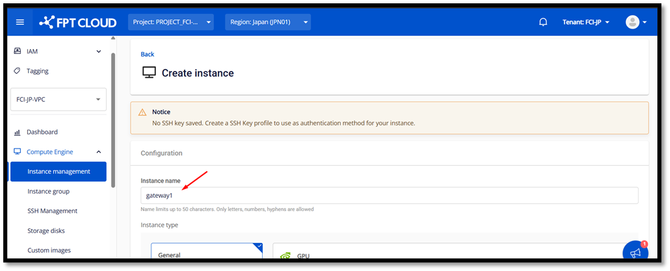
Task: Open Storage disks page
Action: click(x=46, y=230)
